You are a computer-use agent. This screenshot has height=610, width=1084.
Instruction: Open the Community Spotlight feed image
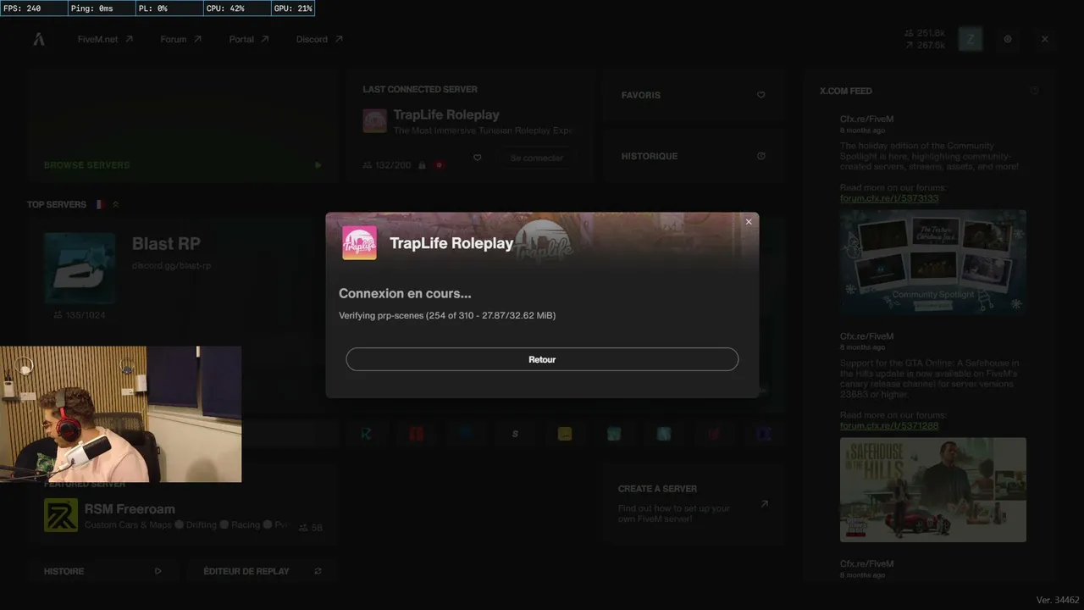[933, 263]
